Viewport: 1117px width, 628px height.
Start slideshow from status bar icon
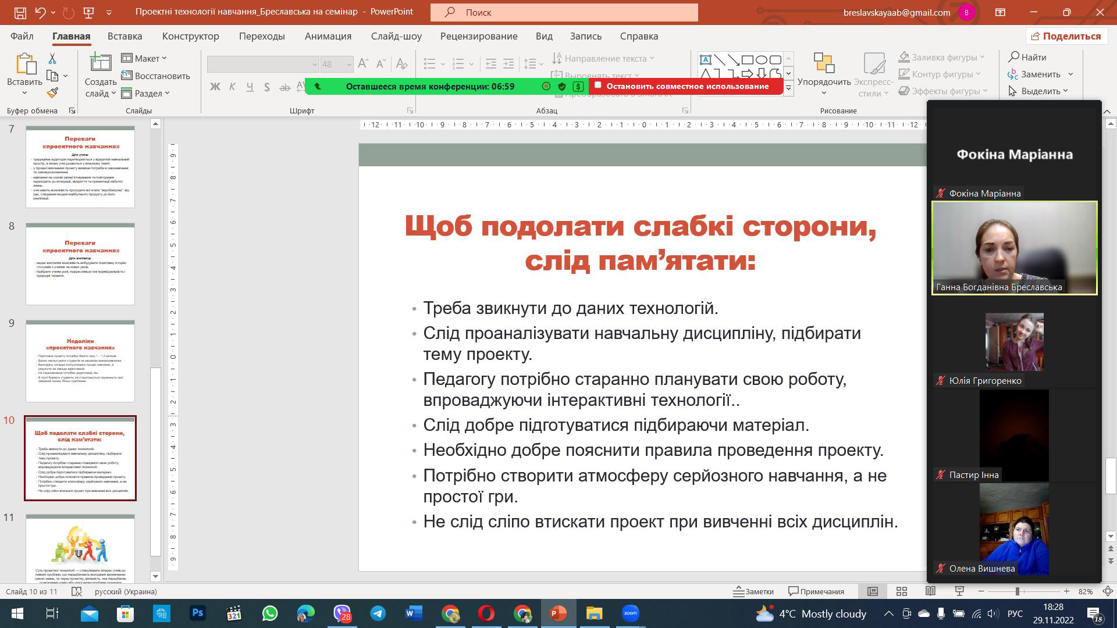(959, 591)
